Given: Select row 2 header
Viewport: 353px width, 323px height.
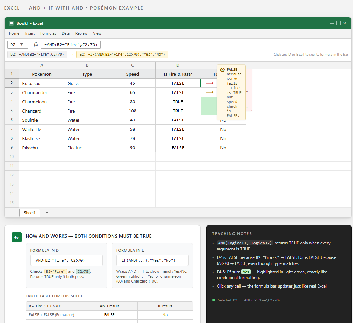Looking at the screenshot, I should (12, 83).
